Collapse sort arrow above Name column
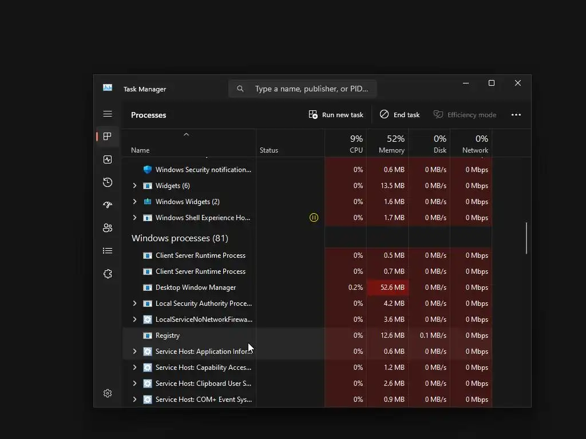 point(186,134)
